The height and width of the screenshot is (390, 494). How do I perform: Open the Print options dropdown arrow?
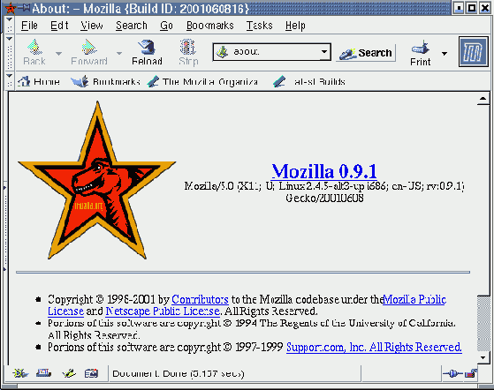point(445,54)
